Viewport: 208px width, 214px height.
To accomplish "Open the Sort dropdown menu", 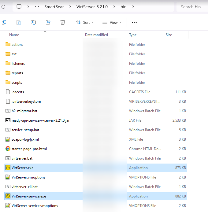I will tap(85, 23).
